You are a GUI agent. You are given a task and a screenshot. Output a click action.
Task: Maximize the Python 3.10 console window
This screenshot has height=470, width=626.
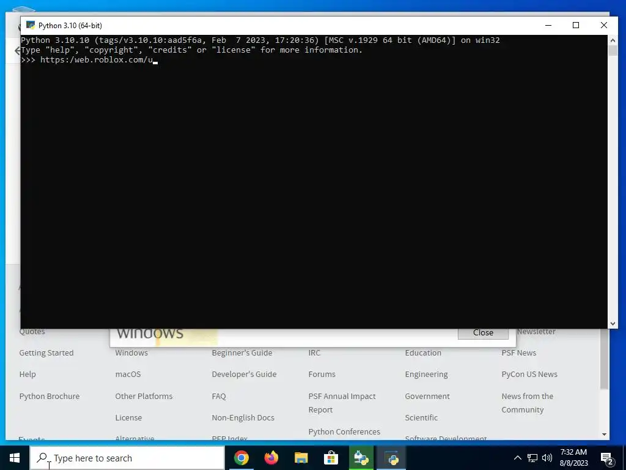coord(576,25)
